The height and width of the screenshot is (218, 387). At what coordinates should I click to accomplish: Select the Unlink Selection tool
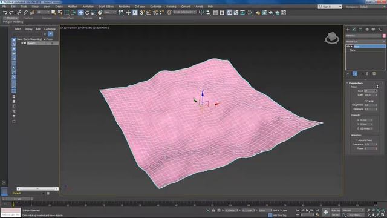25,12
